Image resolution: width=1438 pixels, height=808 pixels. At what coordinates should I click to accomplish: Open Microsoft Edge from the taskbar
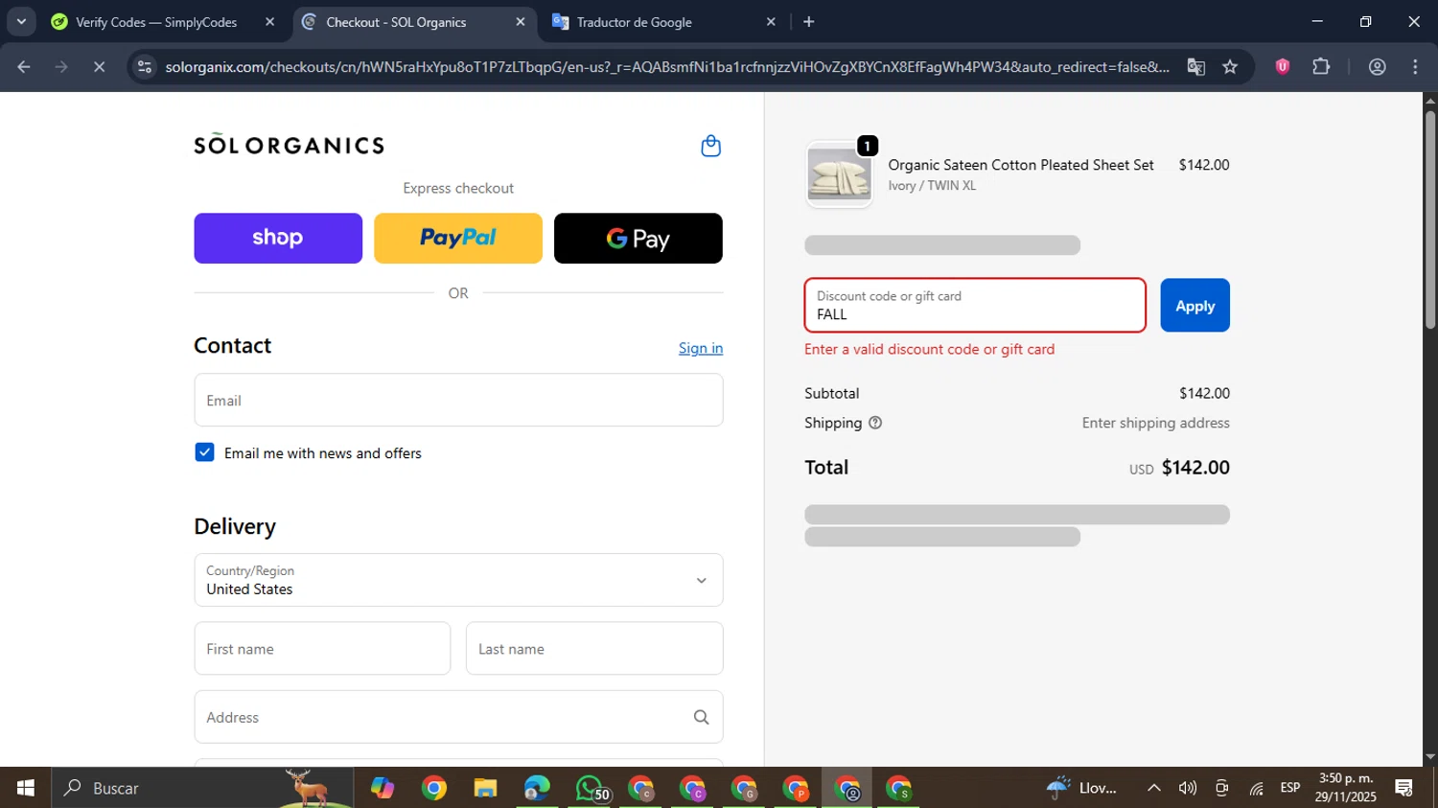537,788
